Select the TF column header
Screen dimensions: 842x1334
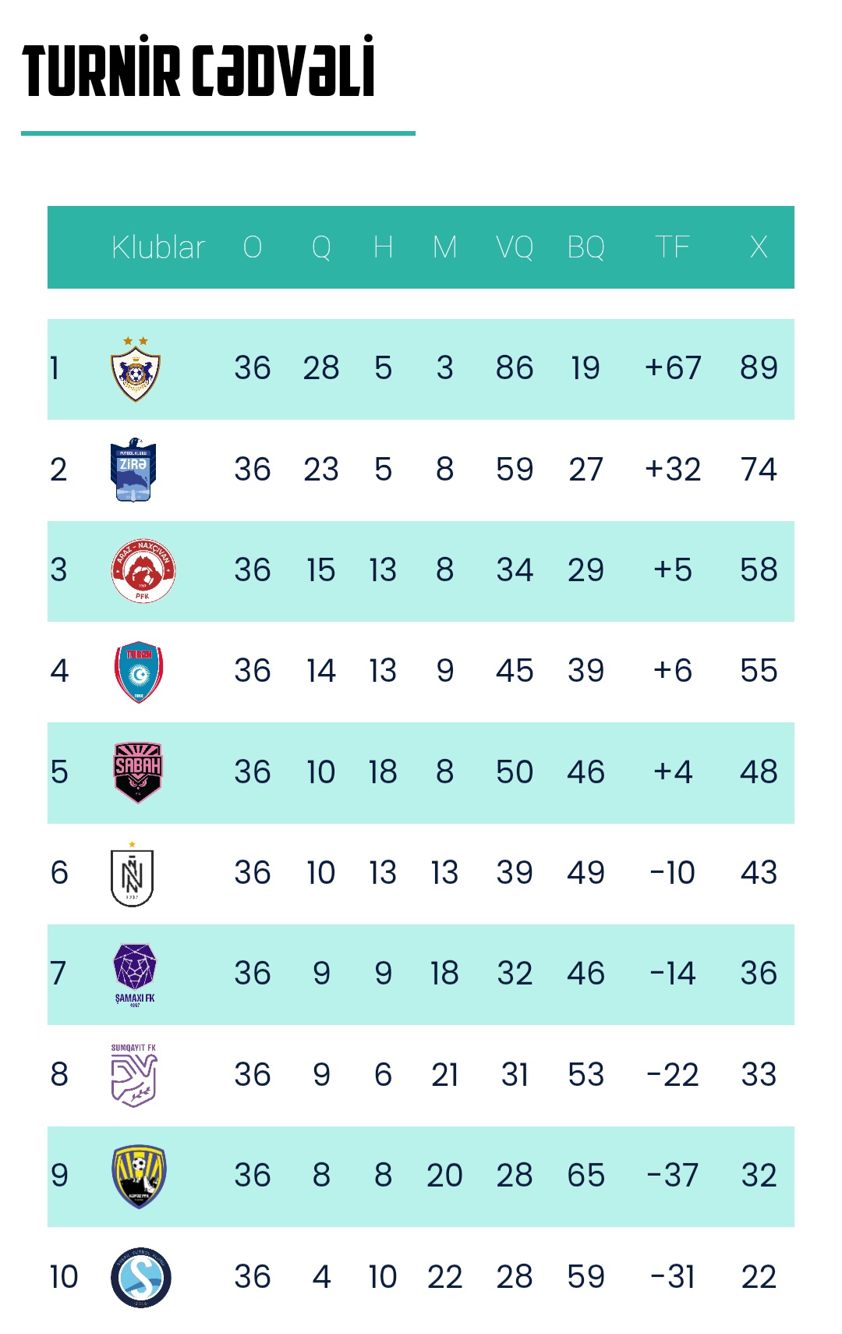(x=672, y=247)
